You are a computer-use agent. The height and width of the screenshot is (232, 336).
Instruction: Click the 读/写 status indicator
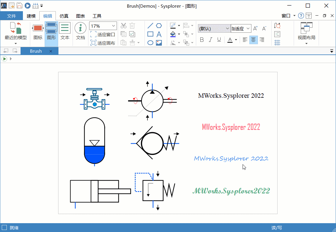pyautogui.click(x=276, y=228)
